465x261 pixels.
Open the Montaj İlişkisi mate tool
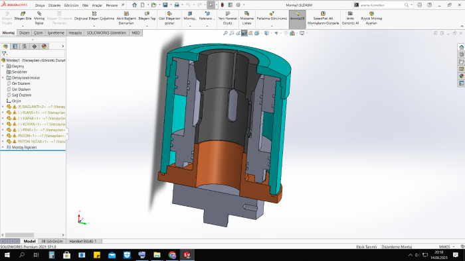[x=39, y=18]
